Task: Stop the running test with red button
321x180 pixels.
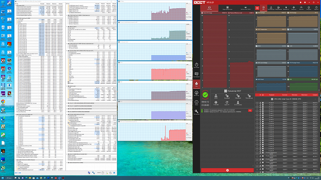Action: pos(227,170)
